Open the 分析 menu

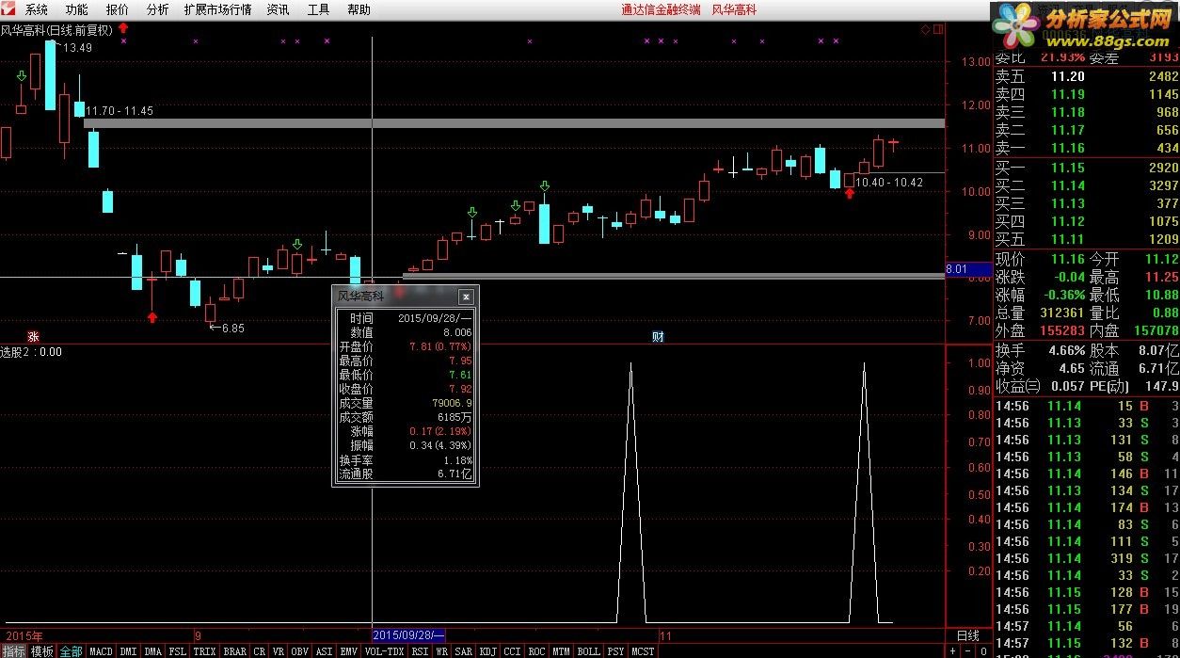[157, 9]
